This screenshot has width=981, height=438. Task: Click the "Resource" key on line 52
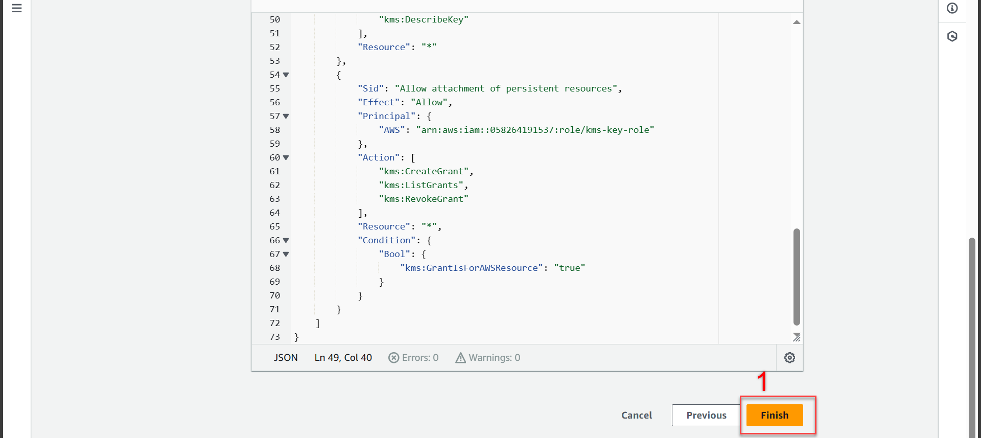[384, 47]
